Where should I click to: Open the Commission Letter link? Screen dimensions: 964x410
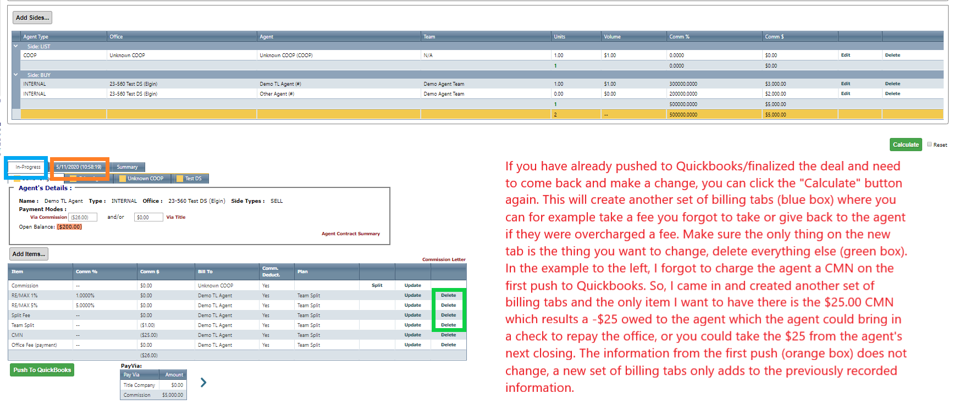(443, 259)
